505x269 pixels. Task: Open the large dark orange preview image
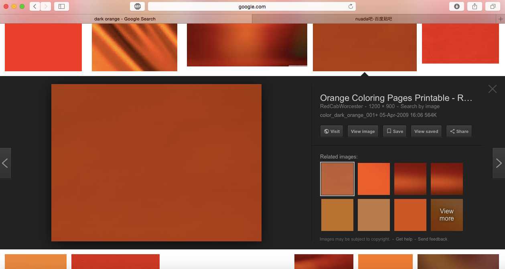click(156, 163)
